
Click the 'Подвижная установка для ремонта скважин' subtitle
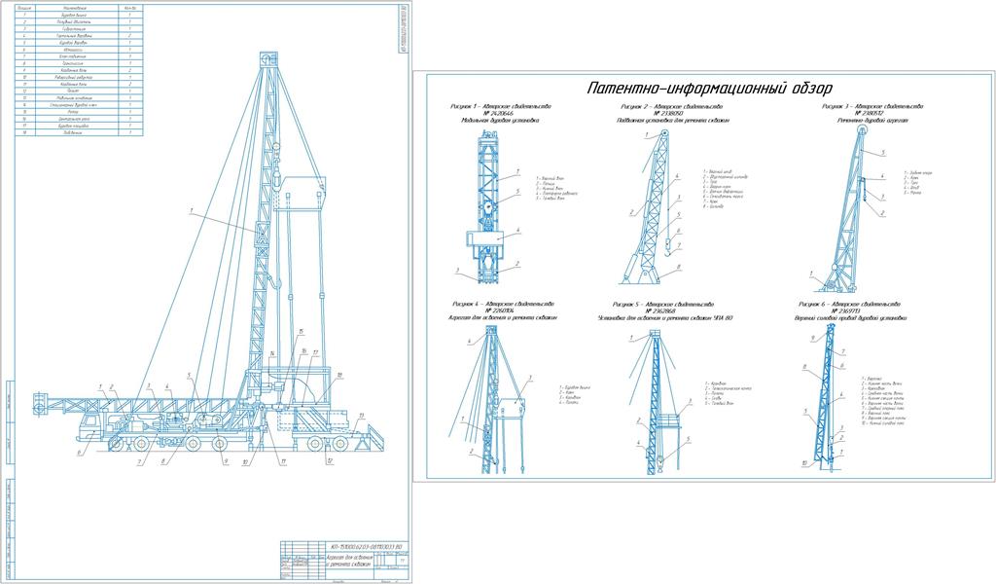[673, 120]
